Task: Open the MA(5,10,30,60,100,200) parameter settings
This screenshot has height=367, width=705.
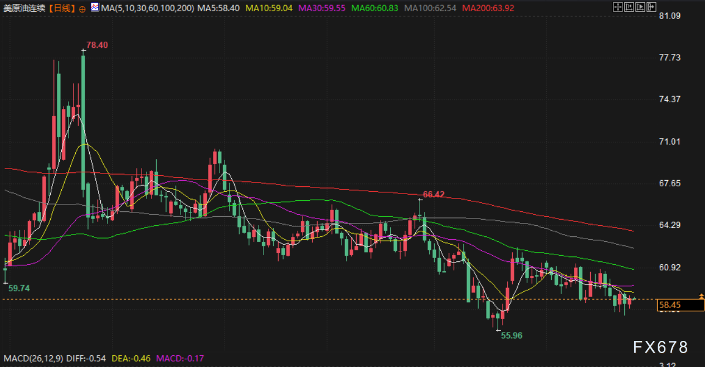Action: 148,8
